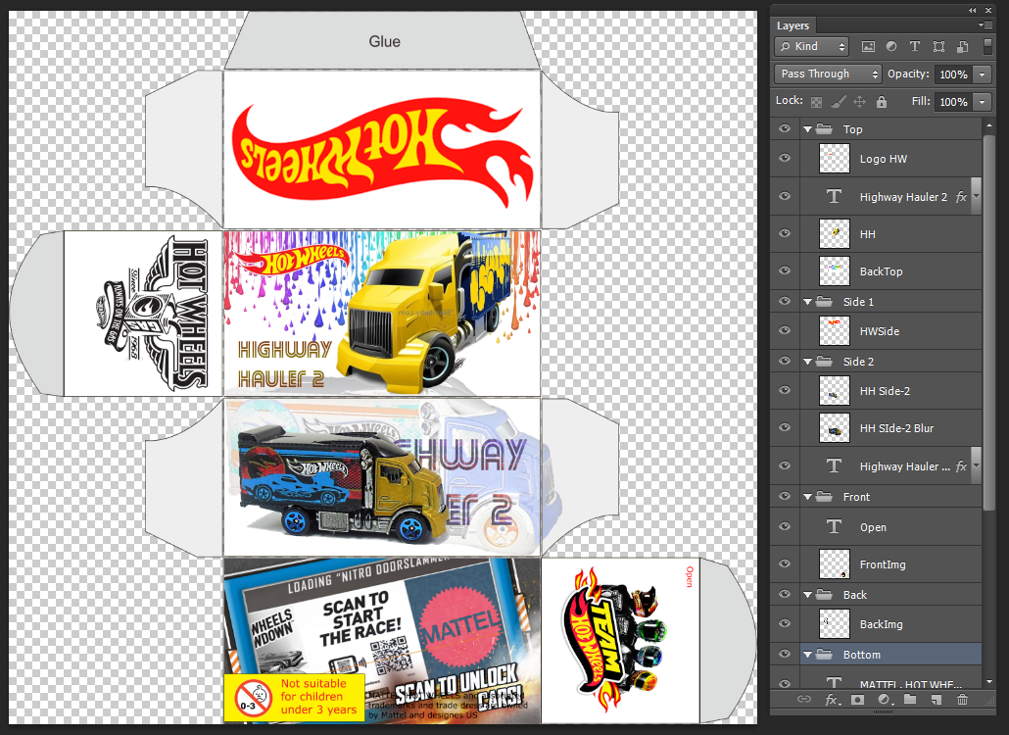This screenshot has height=735, width=1009.
Task: Collapse the Bottom group
Action: (x=807, y=655)
